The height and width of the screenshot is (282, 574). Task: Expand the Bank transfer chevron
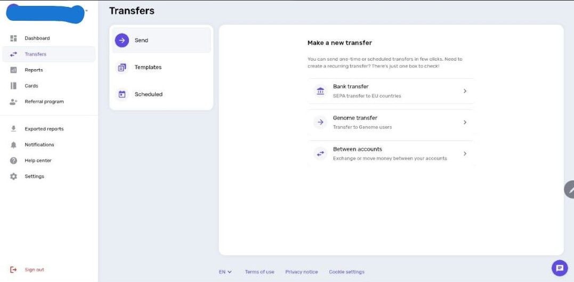click(x=465, y=91)
